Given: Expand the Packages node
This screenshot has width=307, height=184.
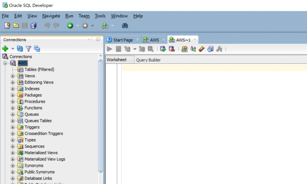Looking at the screenshot, I should (13, 95).
